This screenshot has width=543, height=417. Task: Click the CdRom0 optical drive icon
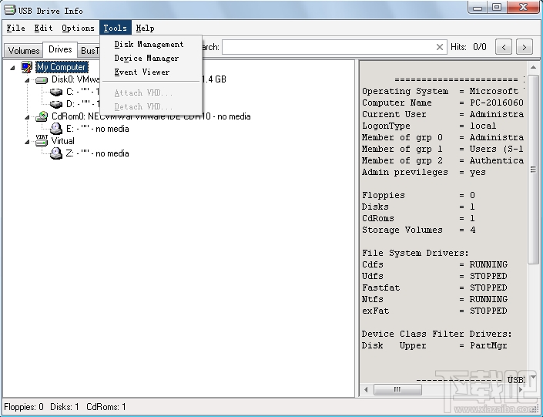(x=42, y=116)
